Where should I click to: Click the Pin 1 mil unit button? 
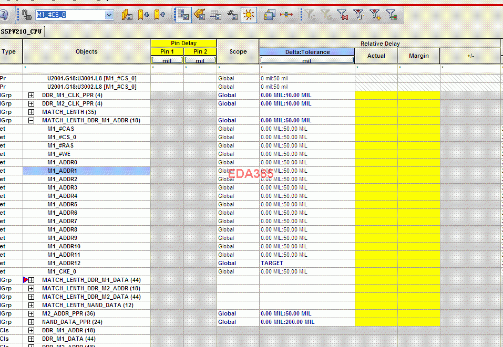point(167,60)
